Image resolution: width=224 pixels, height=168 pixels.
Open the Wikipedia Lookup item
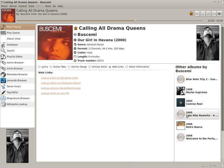[x=17, y=104]
